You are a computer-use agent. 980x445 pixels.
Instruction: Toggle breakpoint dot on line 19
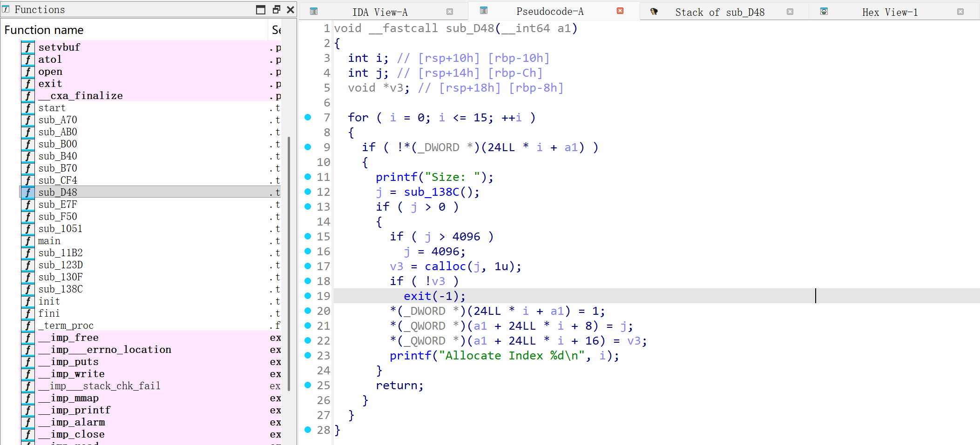pyautogui.click(x=308, y=296)
